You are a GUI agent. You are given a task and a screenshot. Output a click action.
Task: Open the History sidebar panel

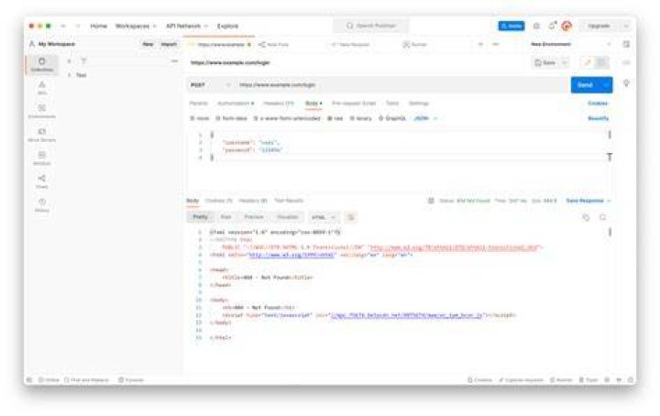click(41, 205)
